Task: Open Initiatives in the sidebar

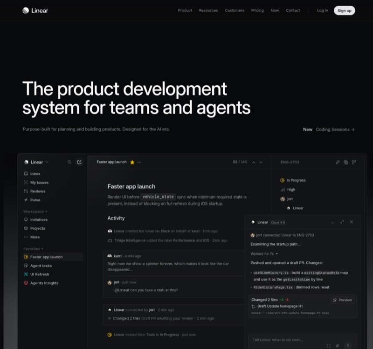Action: click(36, 219)
